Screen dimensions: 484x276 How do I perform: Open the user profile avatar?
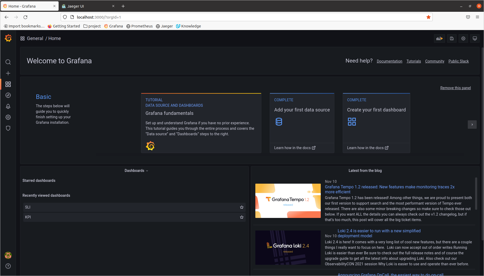tap(8, 255)
